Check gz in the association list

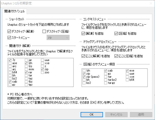click(10, 85)
